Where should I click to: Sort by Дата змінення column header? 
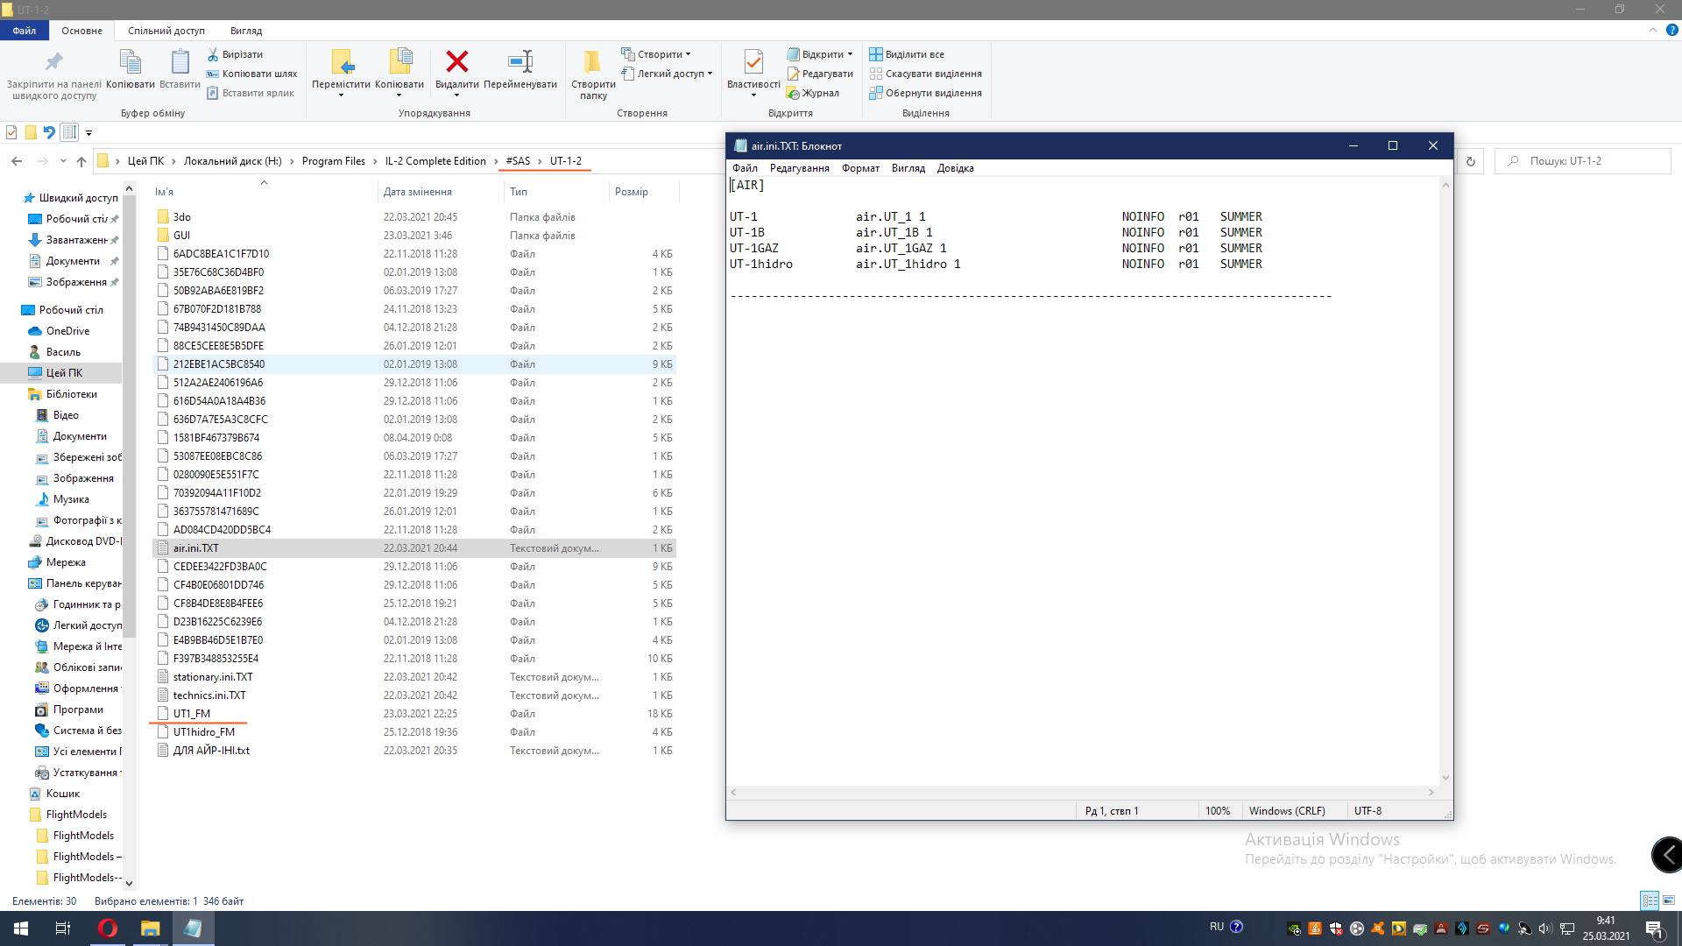[417, 192]
